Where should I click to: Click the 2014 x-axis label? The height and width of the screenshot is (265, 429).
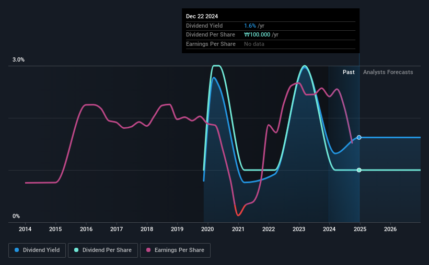tap(25, 229)
